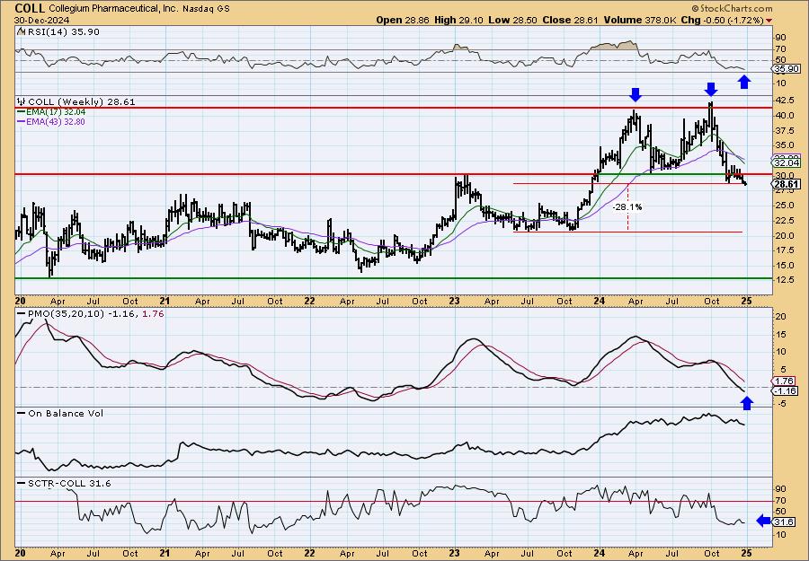
Task: Click the 12.5 price axis label
Action: click(784, 279)
